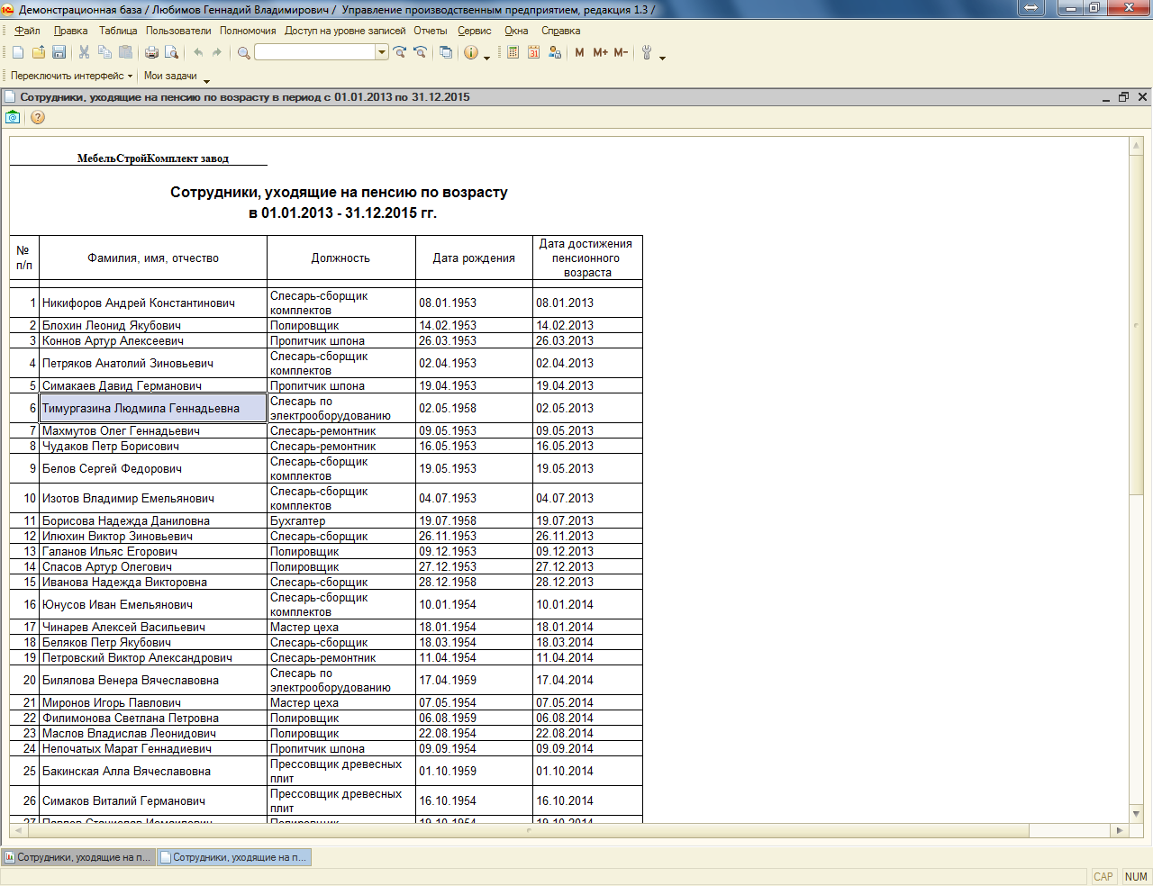The width and height of the screenshot is (1153, 886).
Task: Click horizontal scrollbar right arrow
Action: 1120,830
